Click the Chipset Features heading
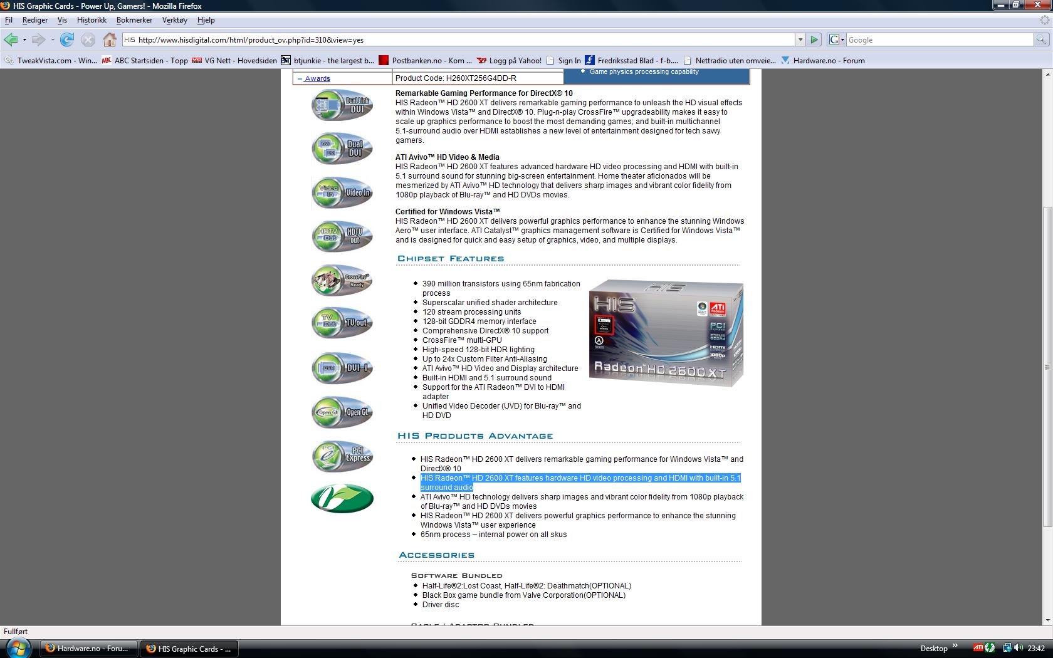Viewport: 1053px width, 658px height. click(451, 258)
